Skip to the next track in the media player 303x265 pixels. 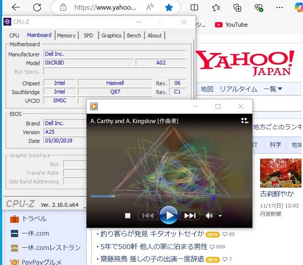click(190, 216)
